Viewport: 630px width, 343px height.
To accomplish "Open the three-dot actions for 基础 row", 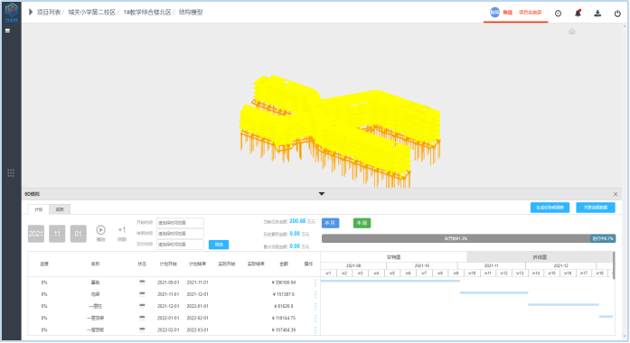I will click(315, 283).
